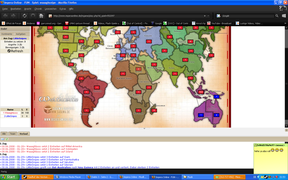
Task: Open the browser Home page icon
Action: click(x=41, y=16)
